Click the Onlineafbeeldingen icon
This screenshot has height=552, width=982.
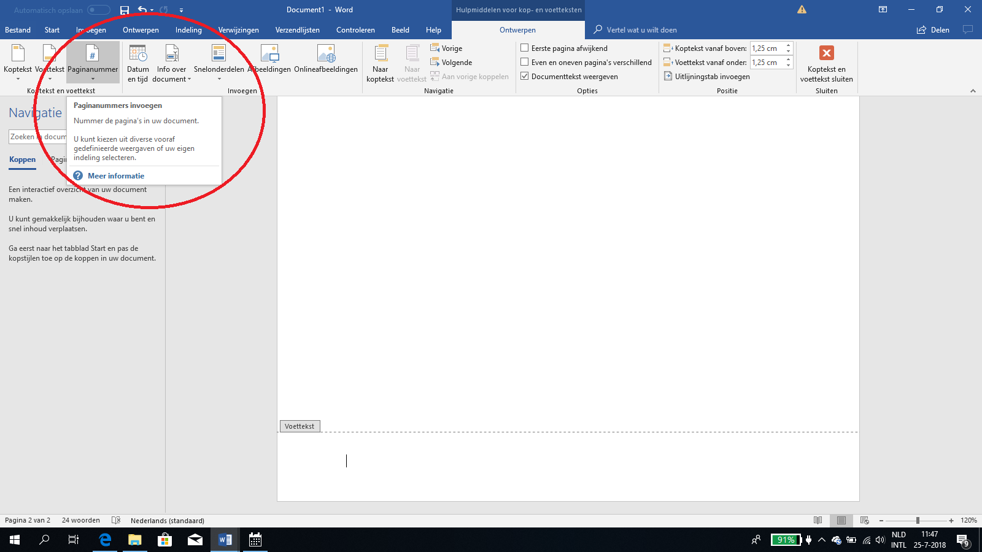[326, 54]
